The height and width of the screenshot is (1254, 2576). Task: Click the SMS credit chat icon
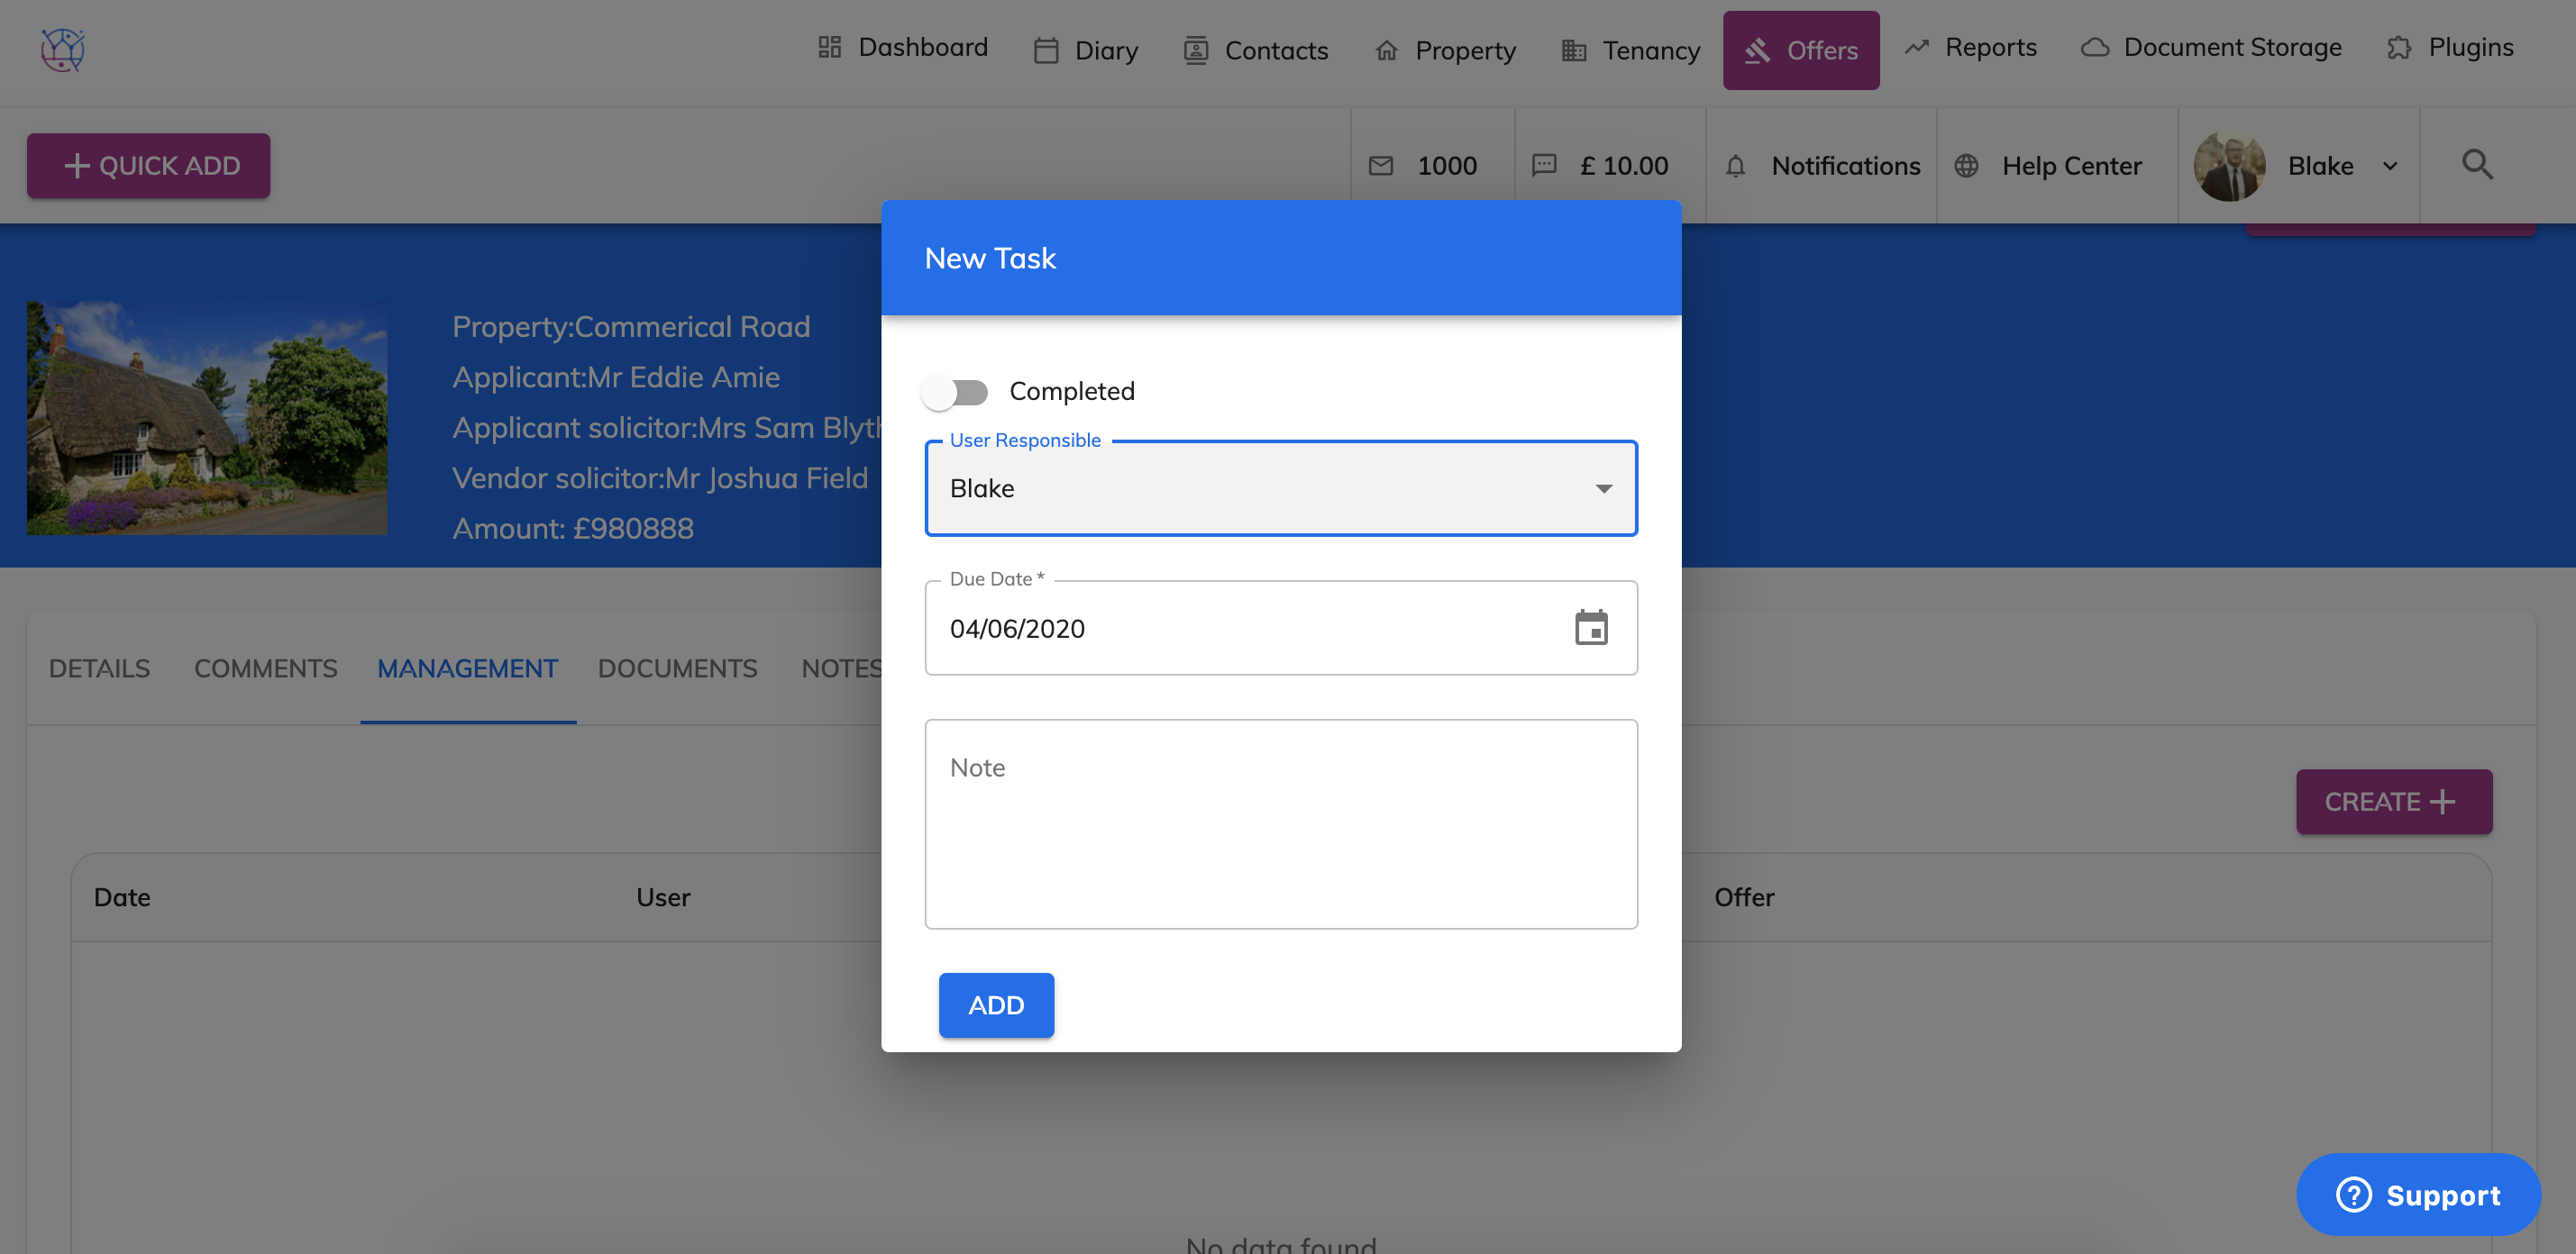click(x=1544, y=166)
